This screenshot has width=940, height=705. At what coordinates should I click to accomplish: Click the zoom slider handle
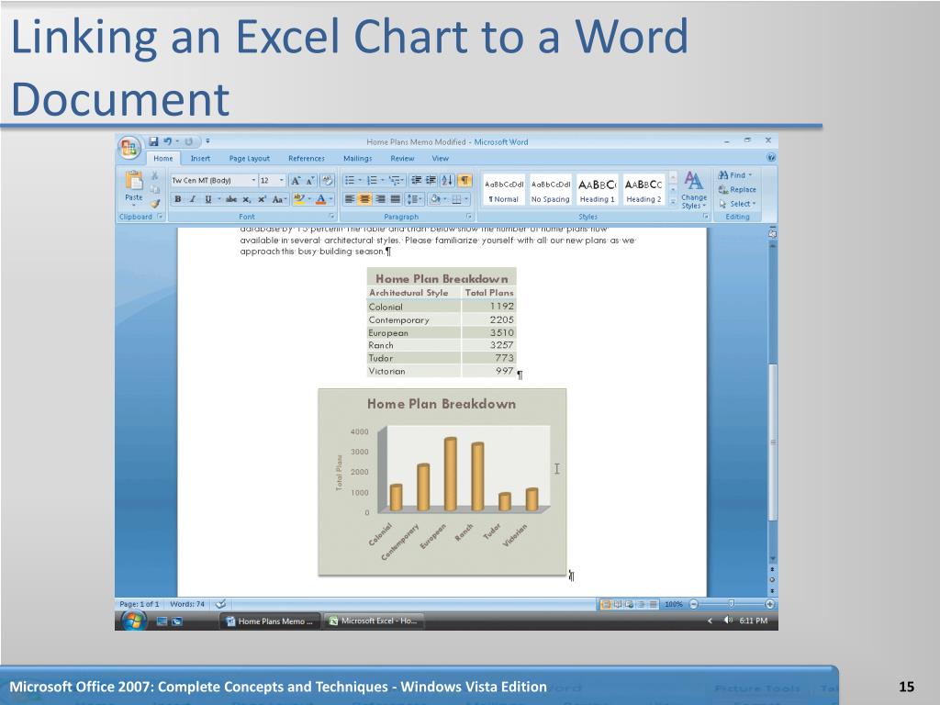pyautogui.click(x=732, y=604)
